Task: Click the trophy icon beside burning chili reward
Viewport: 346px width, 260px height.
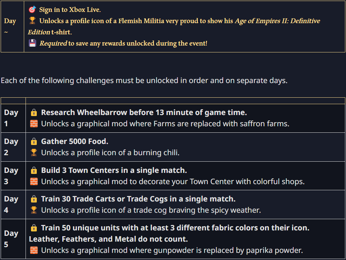Action: click(34, 152)
